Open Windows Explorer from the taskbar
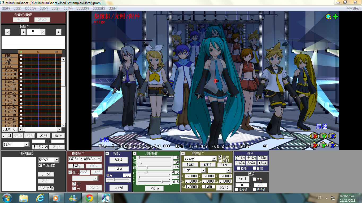The height and width of the screenshot is (203, 362). [x=24, y=198]
